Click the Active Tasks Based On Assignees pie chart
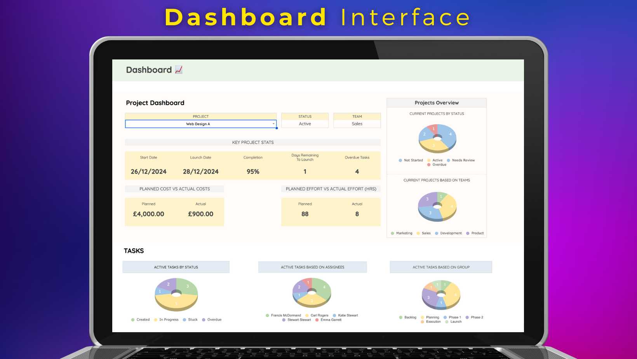Screen dimensions: 637x359 pos(312,292)
